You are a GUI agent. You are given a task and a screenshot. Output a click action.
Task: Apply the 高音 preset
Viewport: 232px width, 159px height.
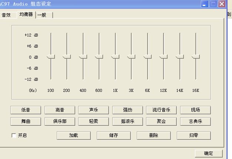[x=60, y=110]
